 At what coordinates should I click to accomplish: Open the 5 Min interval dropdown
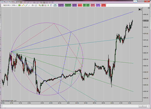[14, 5]
